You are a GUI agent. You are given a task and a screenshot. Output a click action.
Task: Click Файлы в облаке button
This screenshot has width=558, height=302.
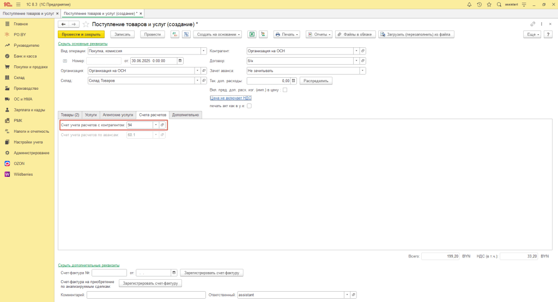tap(355, 34)
